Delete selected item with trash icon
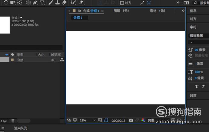The width and height of the screenshot is (209, 132). 13,121
